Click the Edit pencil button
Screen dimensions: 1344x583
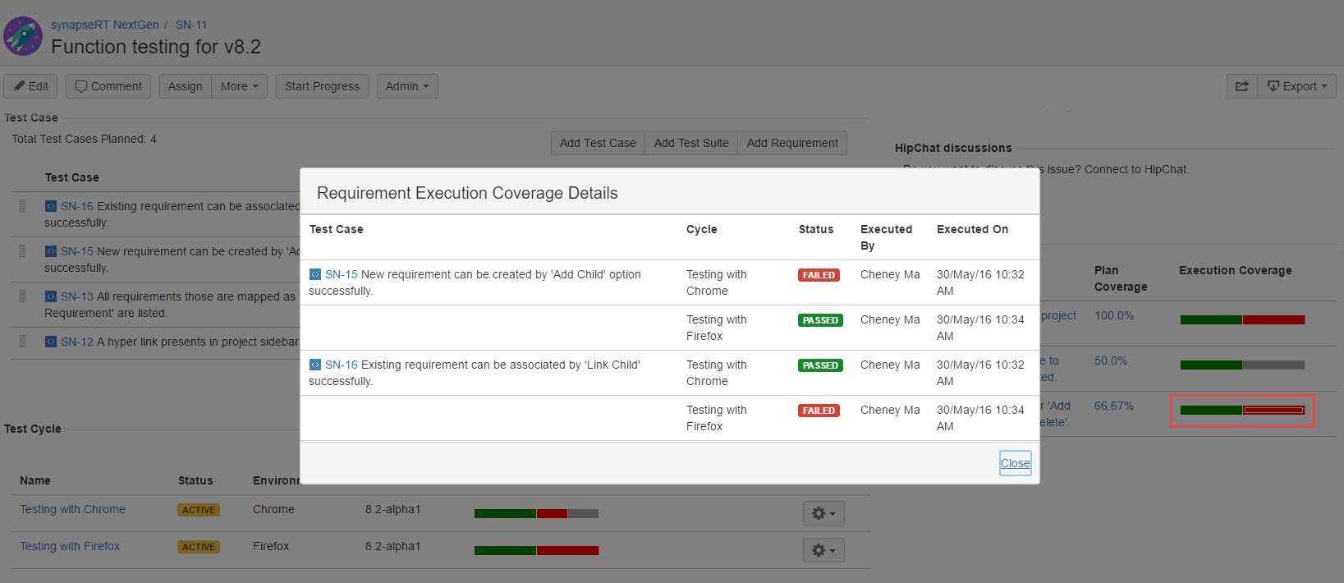tap(30, 86)
